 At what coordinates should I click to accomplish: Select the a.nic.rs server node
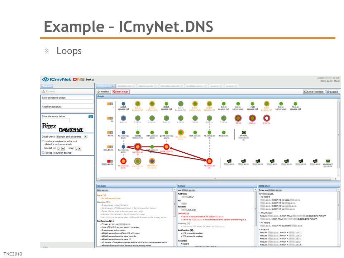[123, 118]
